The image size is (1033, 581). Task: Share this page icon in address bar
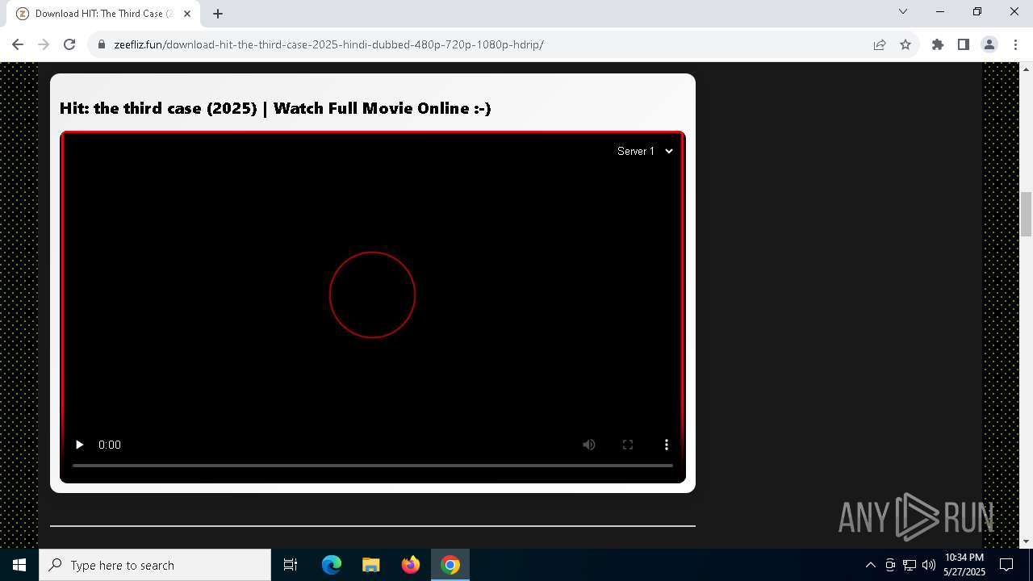880,44
